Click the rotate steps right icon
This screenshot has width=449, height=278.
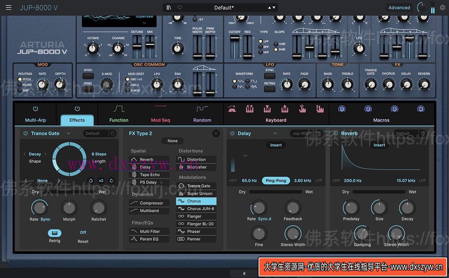click(x=112, y=181)
